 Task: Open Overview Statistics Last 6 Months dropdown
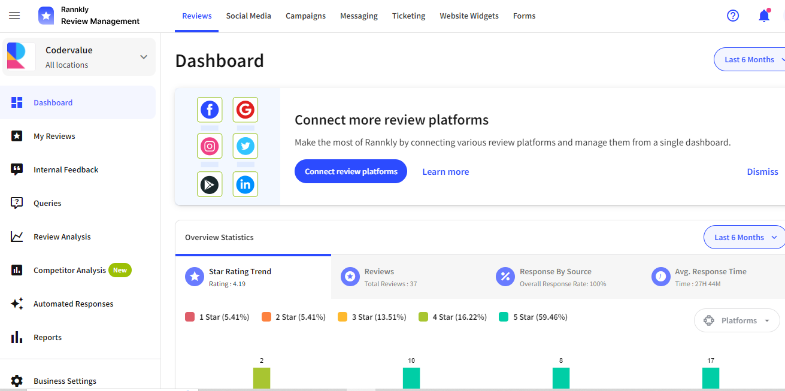tap(745, 237)
